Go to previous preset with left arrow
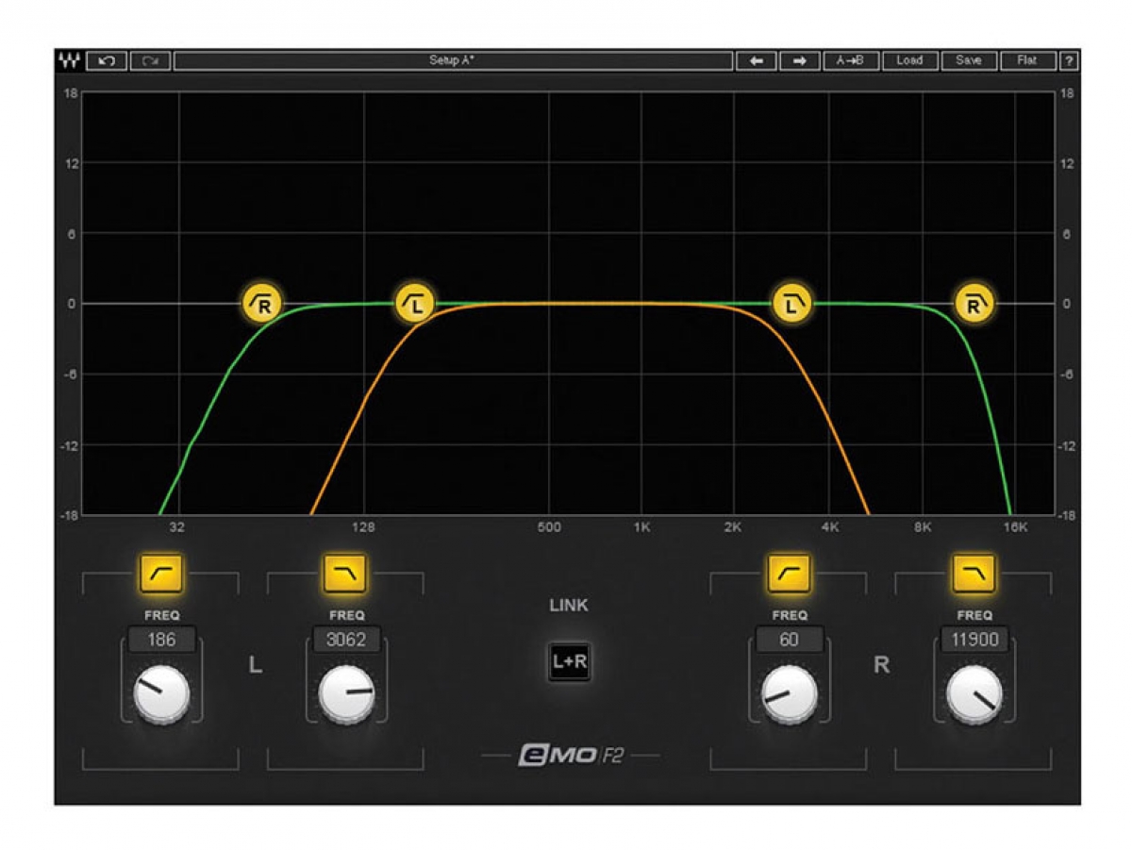The image size is (1132, 850). click(x=757, y=60)
